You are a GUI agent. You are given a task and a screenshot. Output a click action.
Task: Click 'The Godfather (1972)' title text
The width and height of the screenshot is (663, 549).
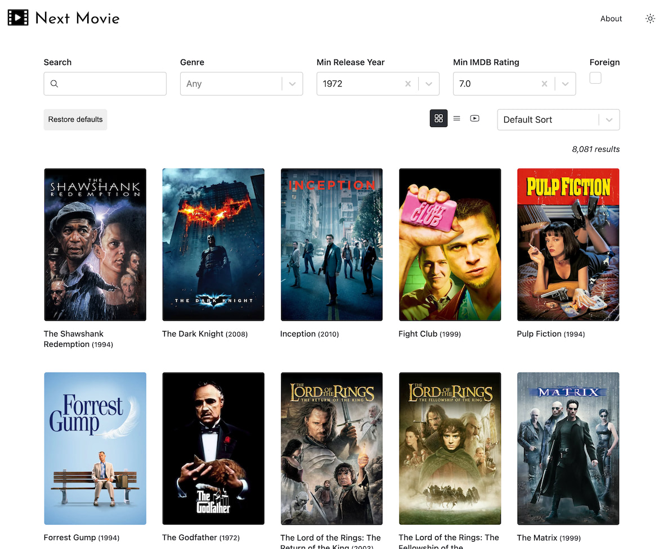click(201, 538)
